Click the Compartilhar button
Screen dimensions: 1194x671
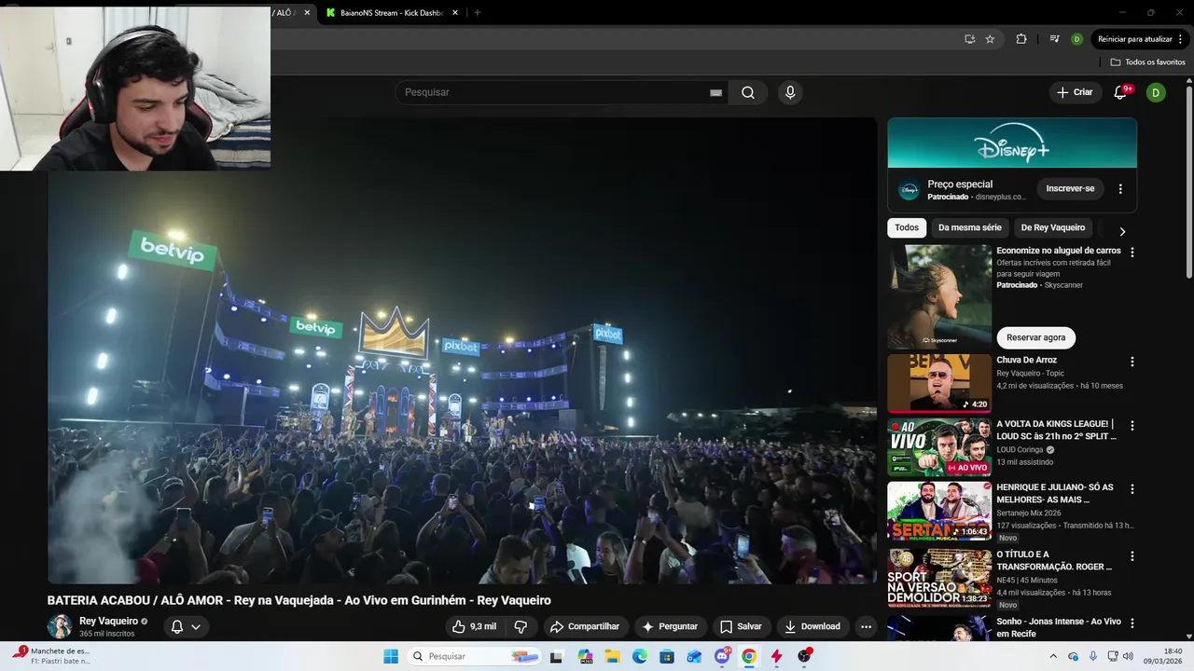(584, 626)
